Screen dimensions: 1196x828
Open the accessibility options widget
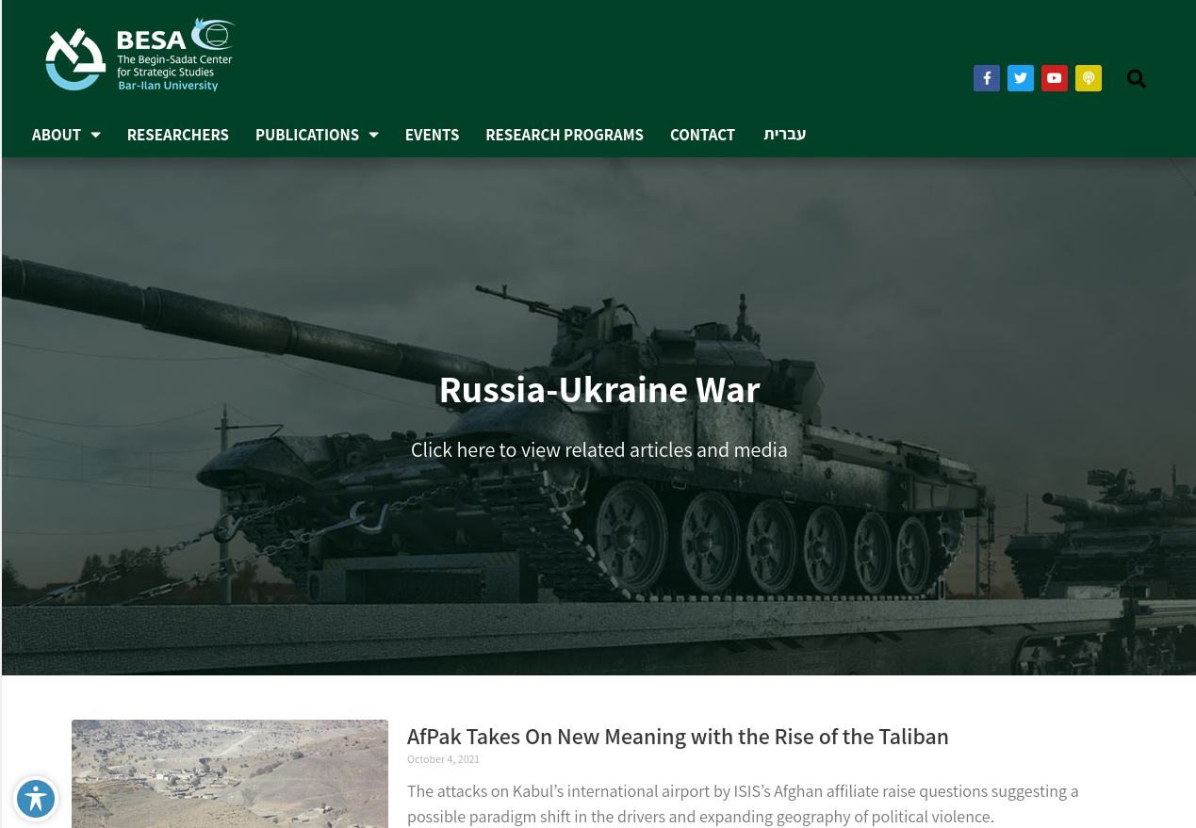[x=36, y=798]
